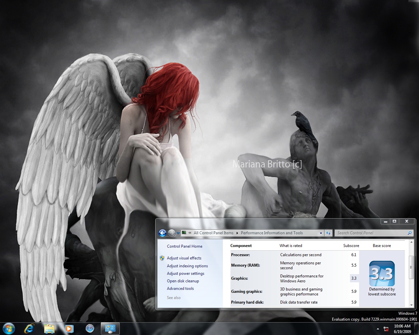Click the scrollbar down arrow
Image resolution: width=419 pixels, height=335 pixels.
pyautogui.click(x=411, y=305)
